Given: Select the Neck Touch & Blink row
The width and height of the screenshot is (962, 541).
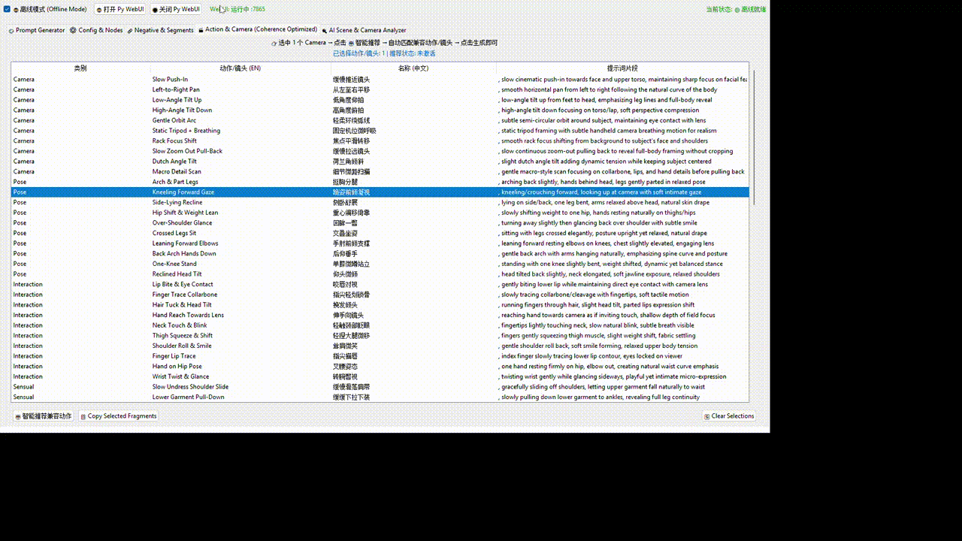Looking at the screenshot, I should pyautogui.click(x=380, y=325).
